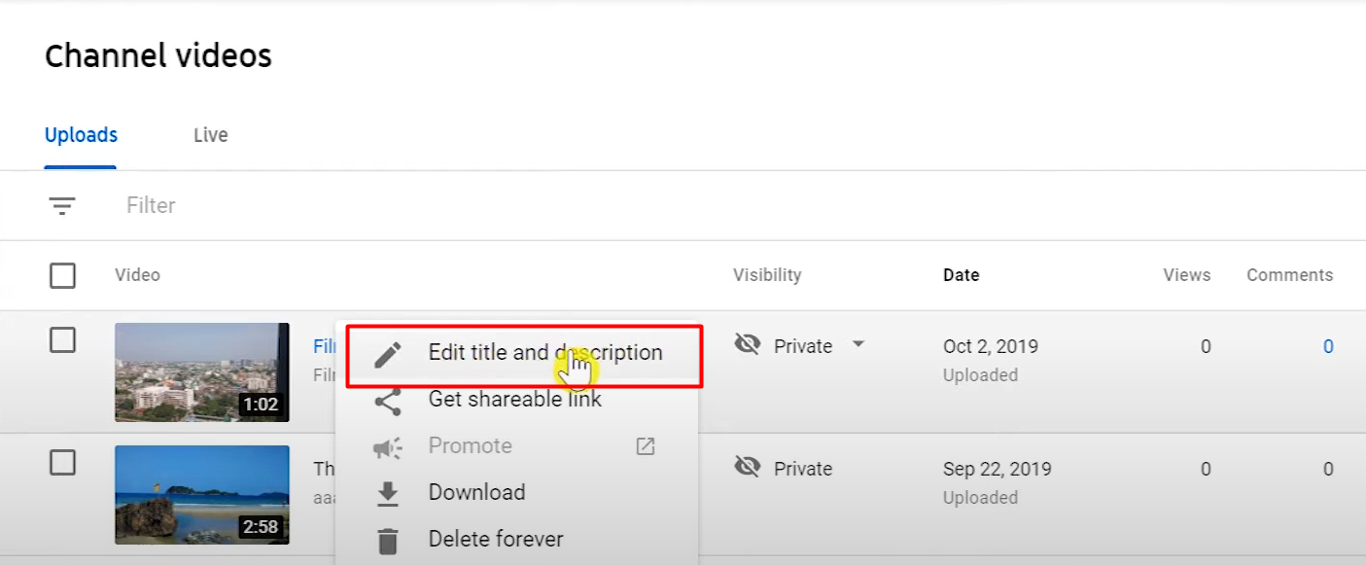1366x565 pixels.
Task: Choose Get shareable link from menu
Action: pos(514,400)
